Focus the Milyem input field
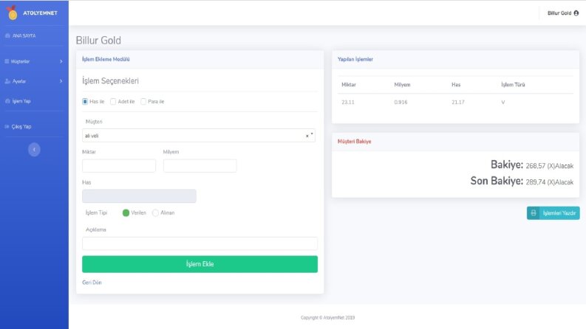Screen dimensions: 586x329 click(200, 166)
